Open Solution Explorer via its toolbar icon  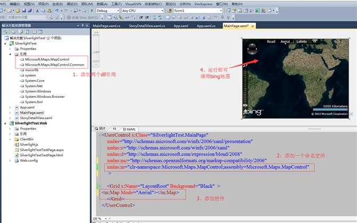(228, 11)
